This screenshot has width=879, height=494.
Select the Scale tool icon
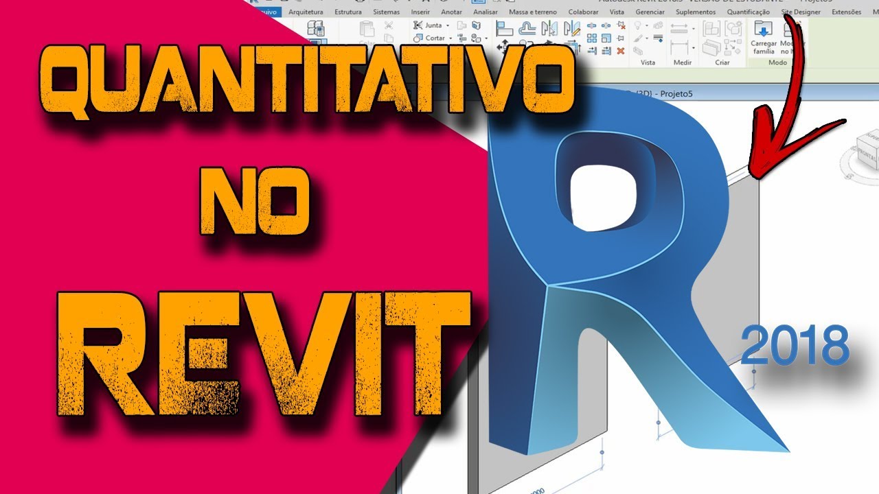(x=606, y=38)
